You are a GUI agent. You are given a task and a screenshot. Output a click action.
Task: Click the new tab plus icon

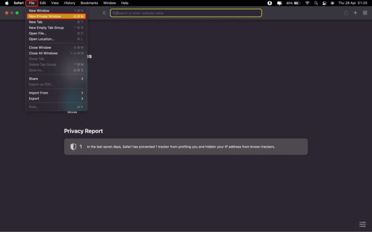point(355,13)
